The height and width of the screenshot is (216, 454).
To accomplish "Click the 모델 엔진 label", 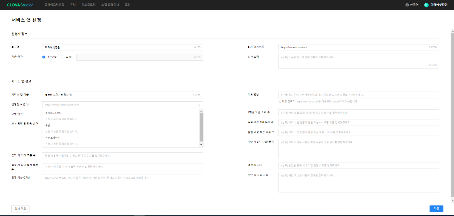I will point(17,114).
